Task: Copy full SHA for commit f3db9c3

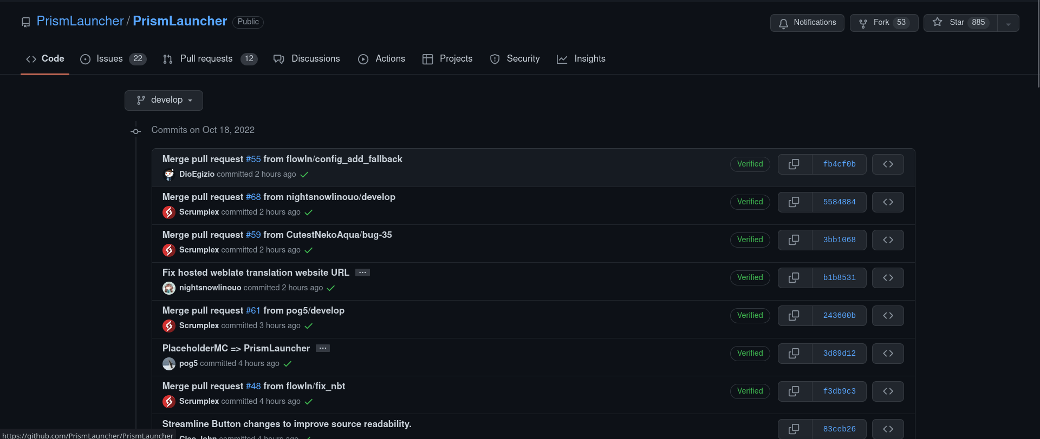Action: (x=795, y=391)
